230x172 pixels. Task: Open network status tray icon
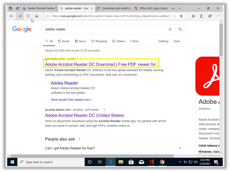click(191, 162)
